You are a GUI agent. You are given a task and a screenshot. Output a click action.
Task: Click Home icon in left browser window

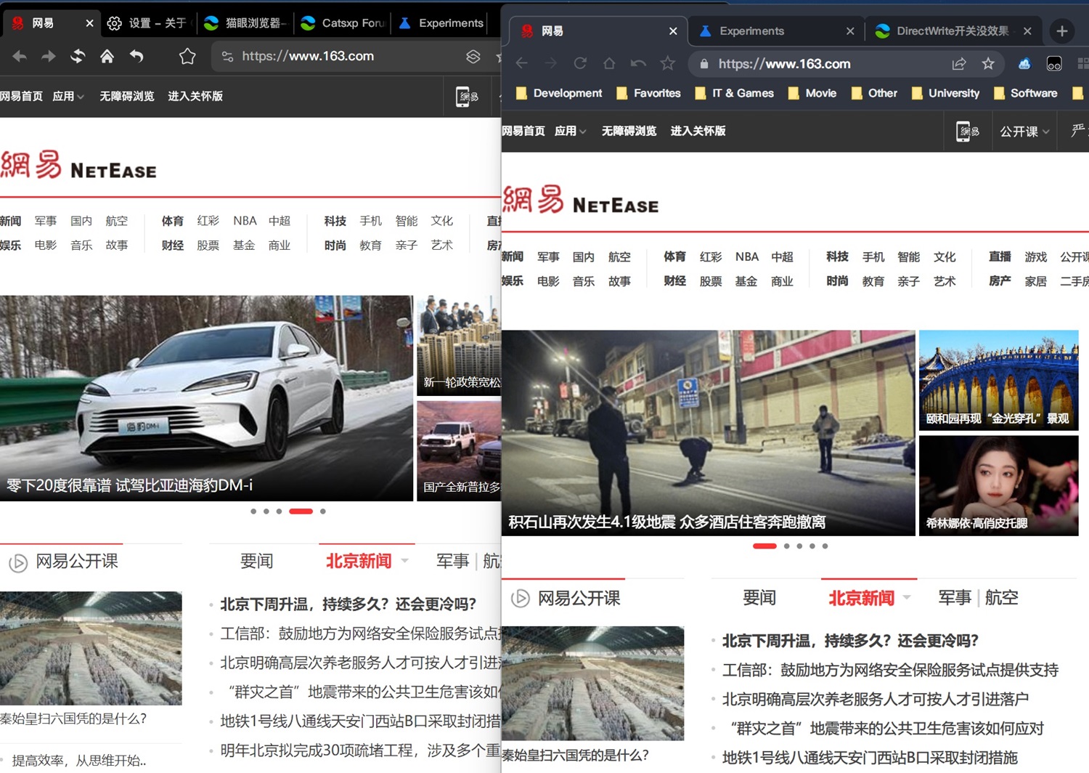pyautogui.click(x=107, y=56)
